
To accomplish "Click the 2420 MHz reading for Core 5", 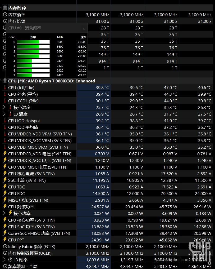I will click(x=60, y=66).
